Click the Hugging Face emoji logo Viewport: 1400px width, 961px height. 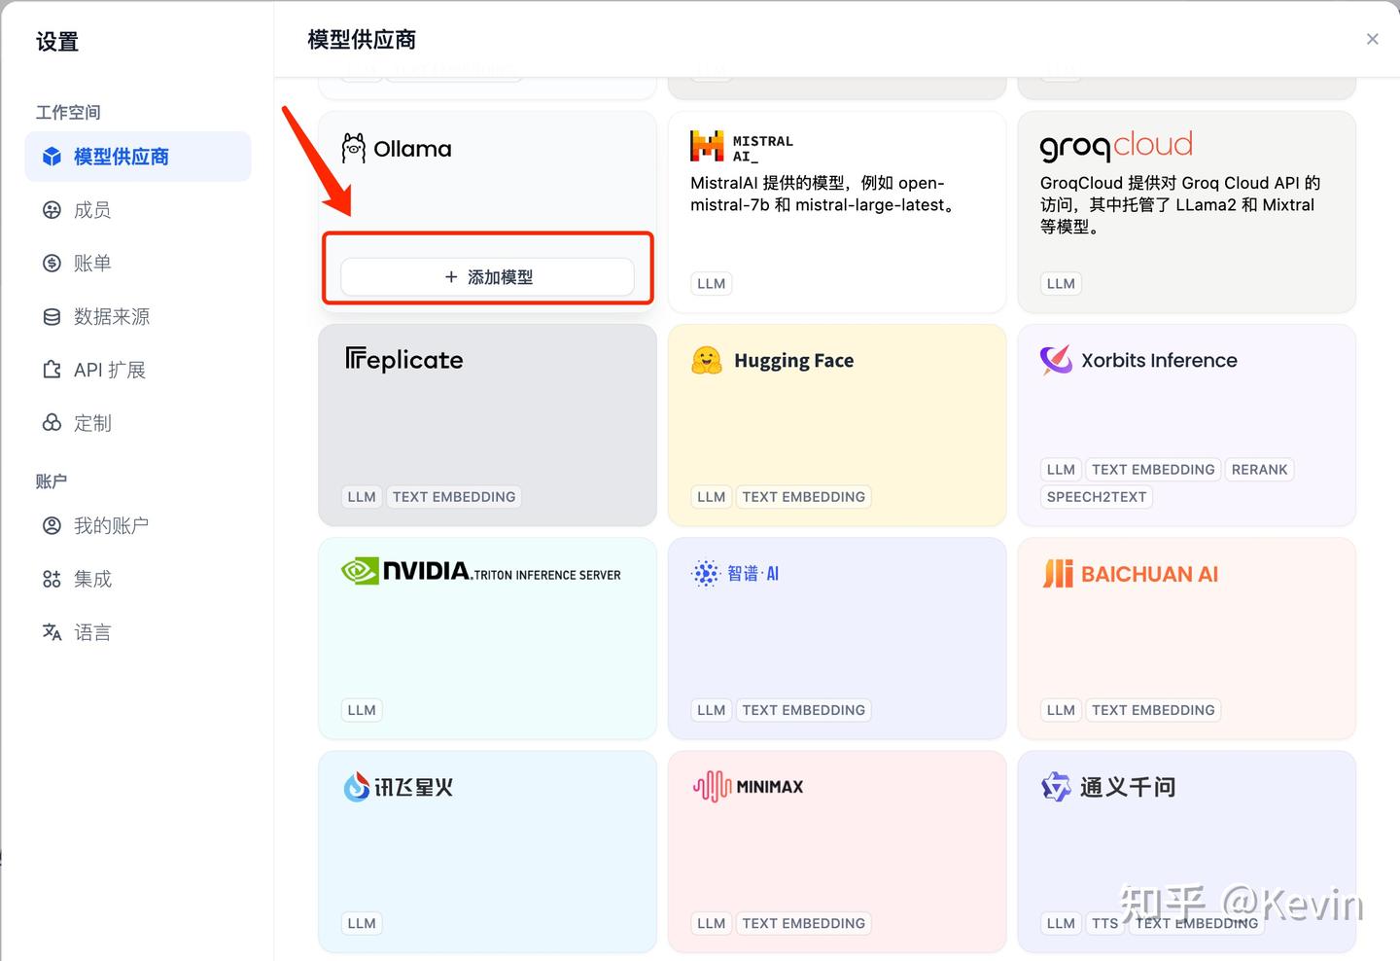pos(707,361)
